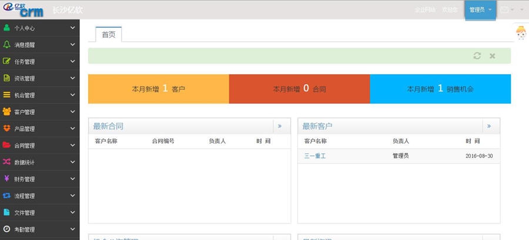Select the 首页 tab
Screen dimensions: 529x240
pos(109,35)
